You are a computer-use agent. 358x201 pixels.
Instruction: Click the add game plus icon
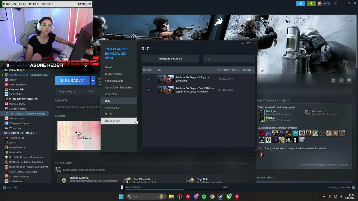4,187
